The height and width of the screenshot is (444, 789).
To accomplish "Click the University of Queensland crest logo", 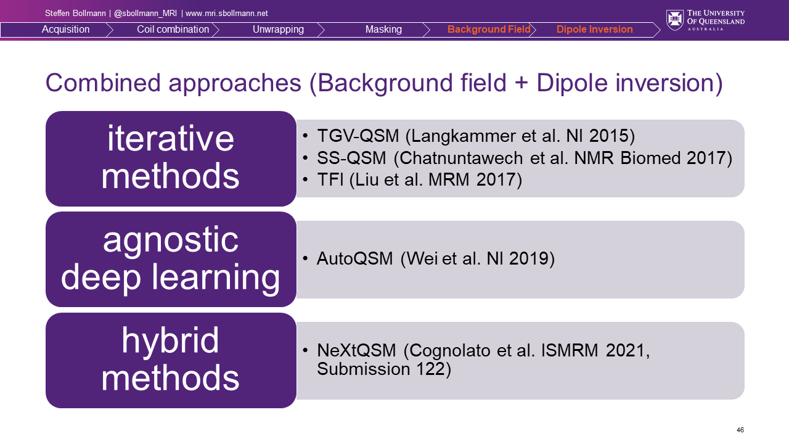I will coord(674,20).
